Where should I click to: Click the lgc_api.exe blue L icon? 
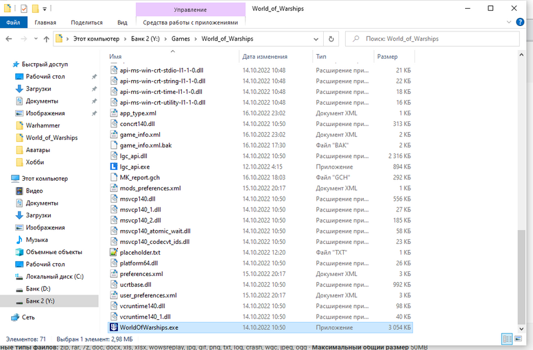pos(113,167)
